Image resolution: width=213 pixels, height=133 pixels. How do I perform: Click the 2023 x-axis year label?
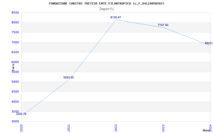pyautogui.click(x=163, y=128)
